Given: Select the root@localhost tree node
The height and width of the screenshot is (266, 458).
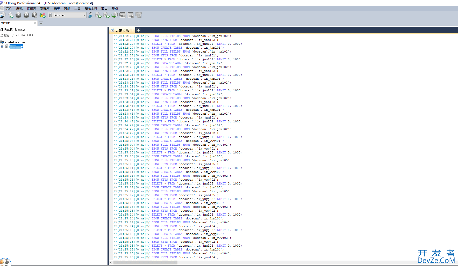Looking at the screenshot, I should [x=16, y=42].
